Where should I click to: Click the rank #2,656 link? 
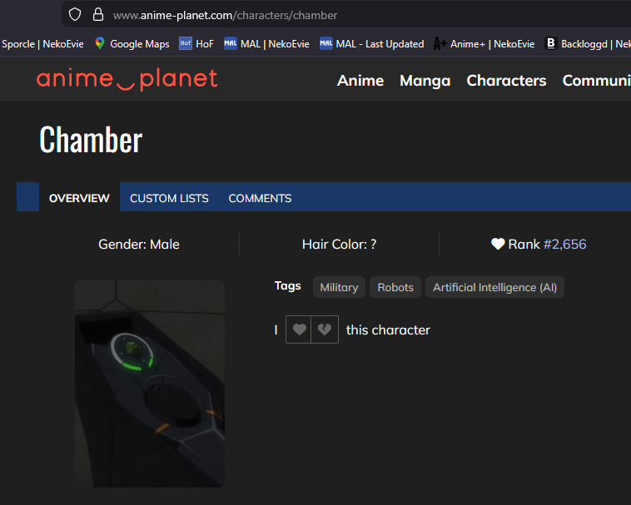point(564,244)
